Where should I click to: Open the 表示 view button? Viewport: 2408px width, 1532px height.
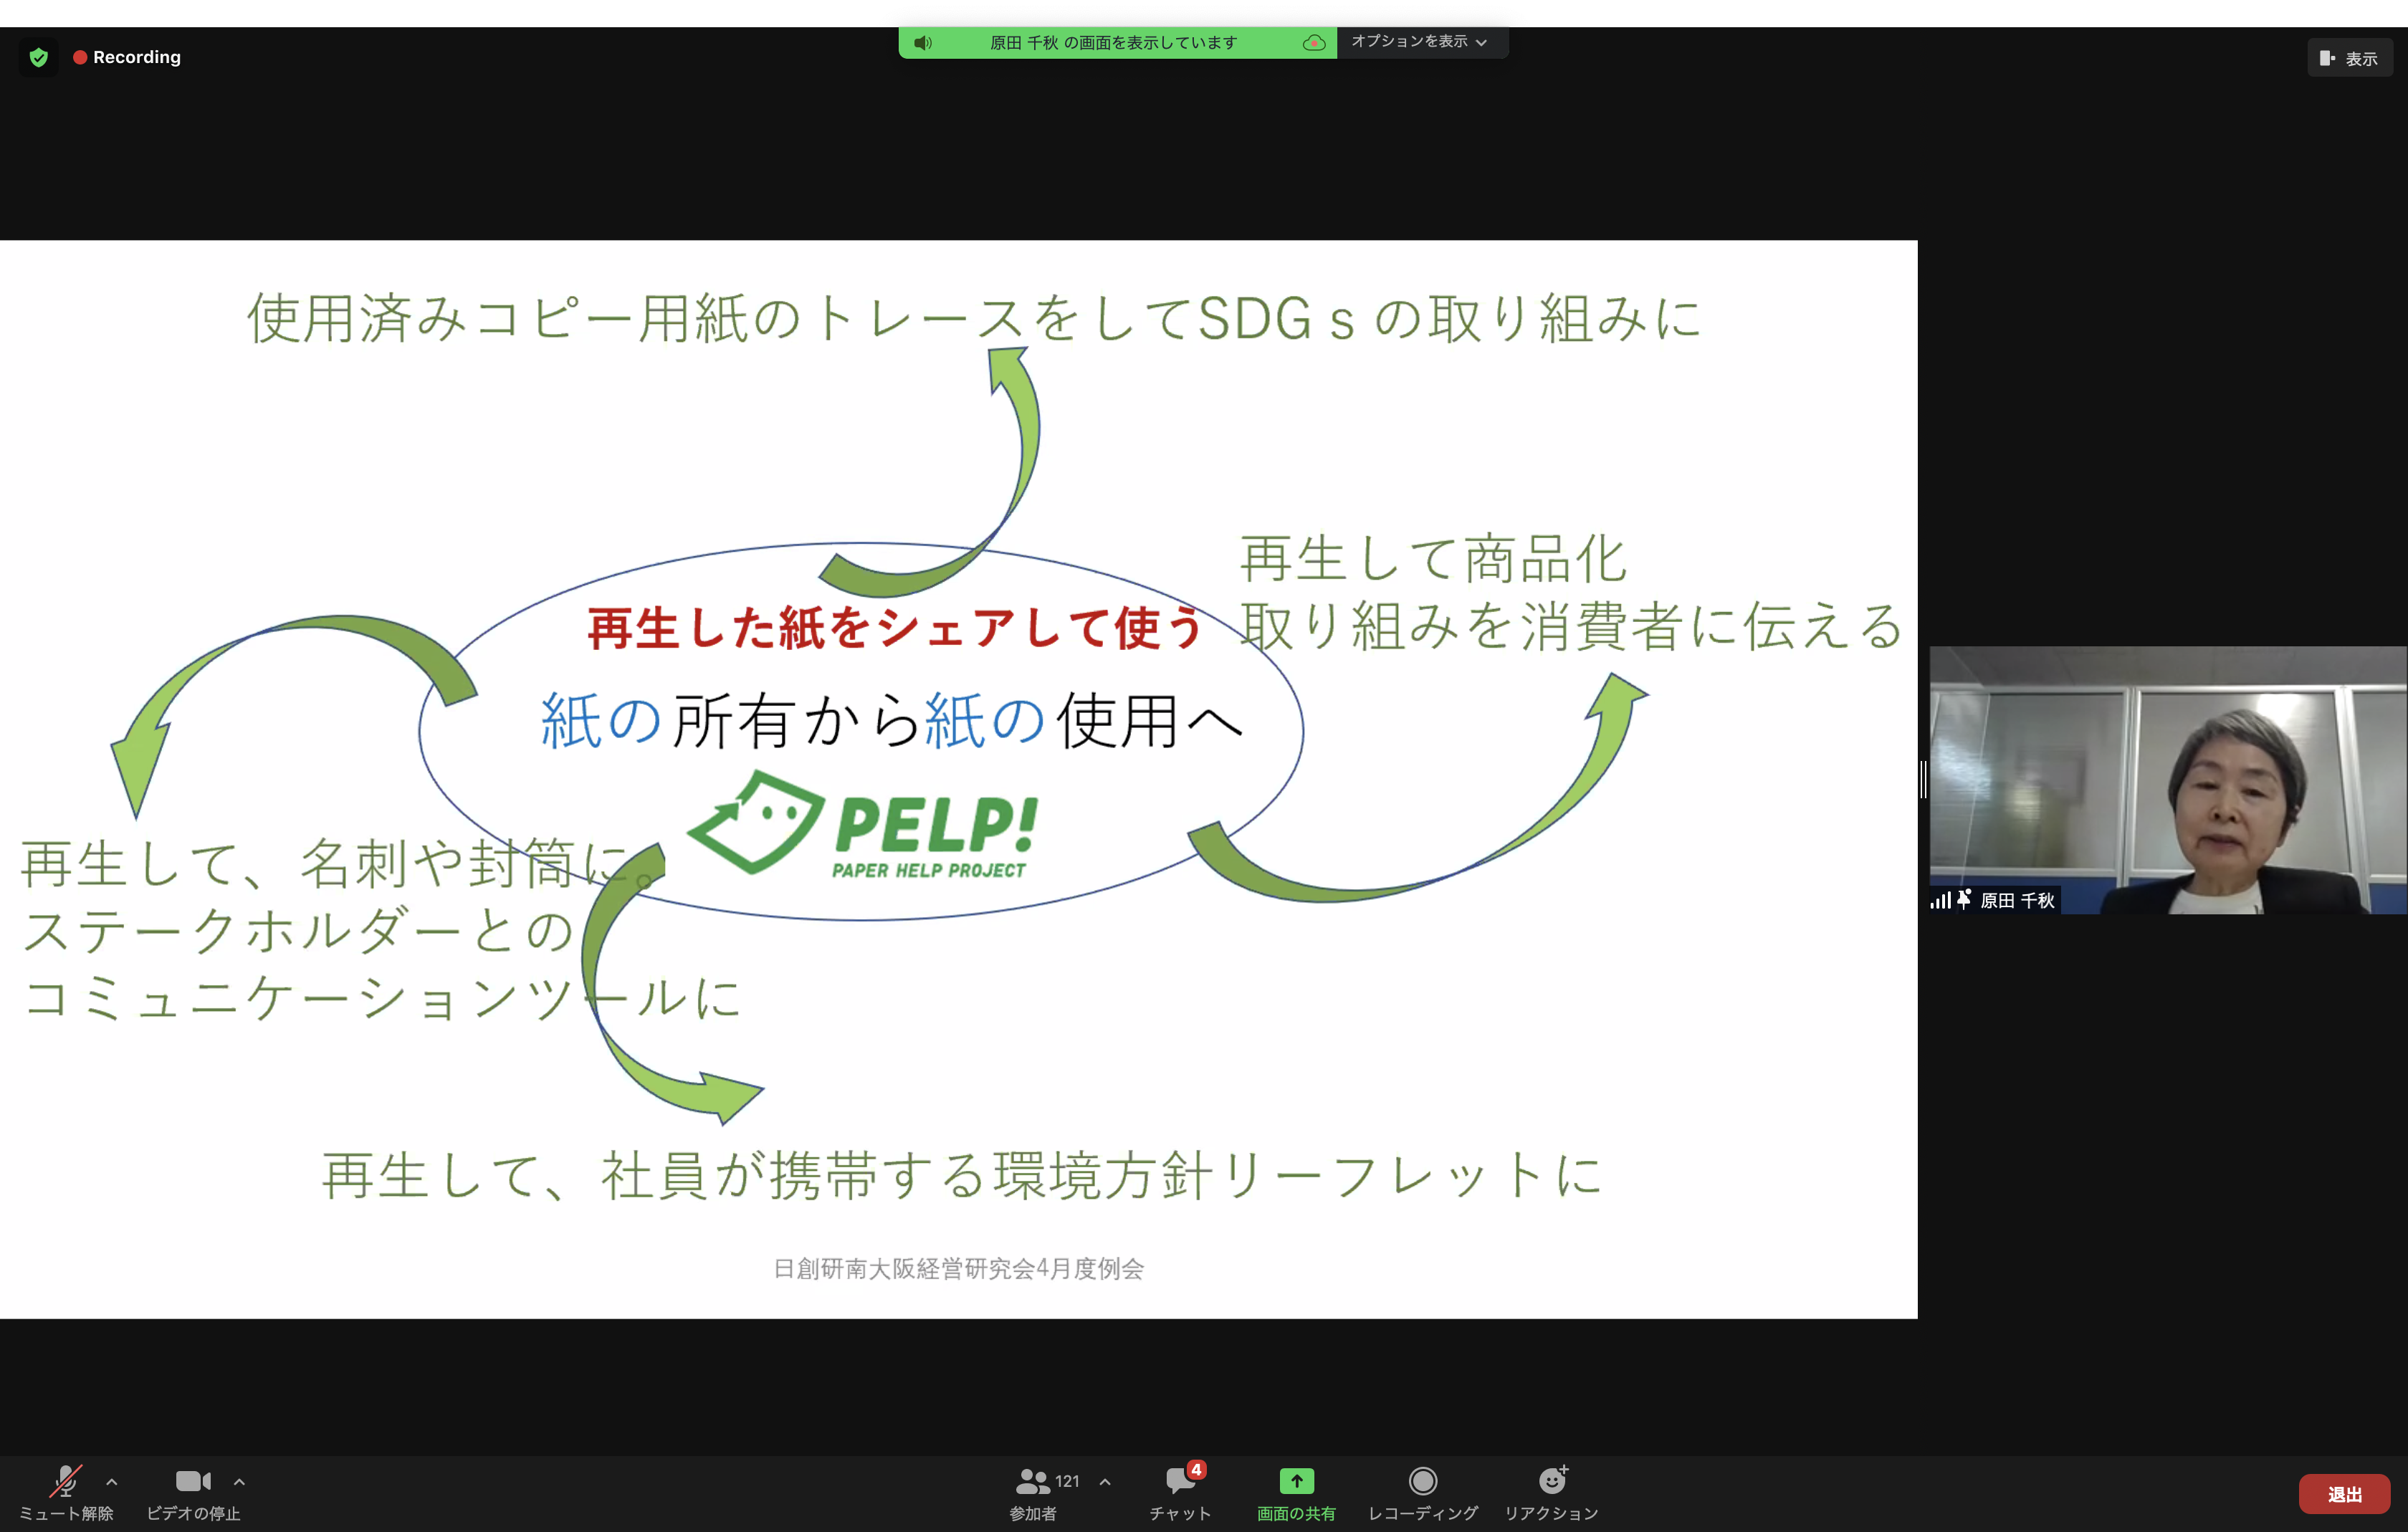[x=2349, y=58]
